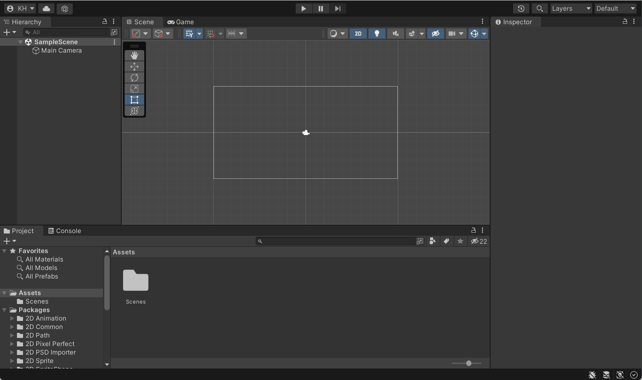Open the KH account dropdown

pyautogui.click(x=20, y=8)
